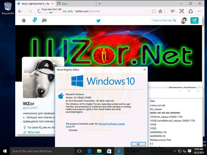
Task: Open Edge More actions menu
Action: [x=200, y=11]
